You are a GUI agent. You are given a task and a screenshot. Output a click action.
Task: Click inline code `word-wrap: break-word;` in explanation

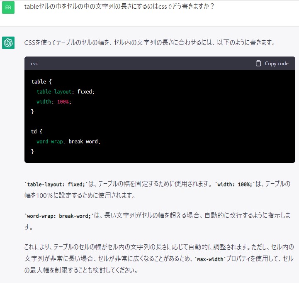[59, 216]
